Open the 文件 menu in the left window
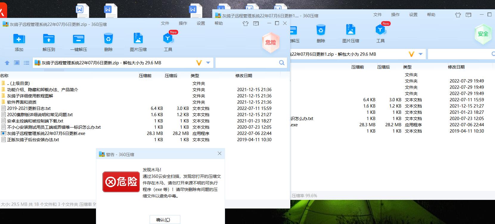495x224 pixels. coord(165,23)
